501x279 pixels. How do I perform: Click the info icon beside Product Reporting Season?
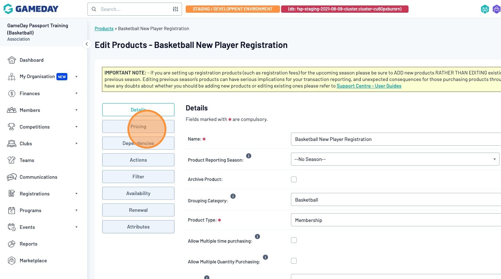(x=249, y=156)
